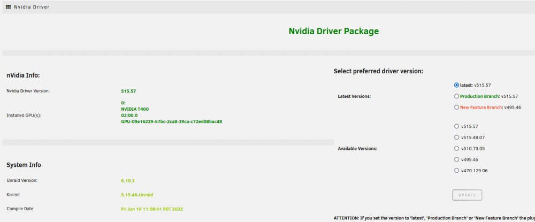Click the 02:00.0 PCI address text
535x222 pixels.
click(129, 115)
